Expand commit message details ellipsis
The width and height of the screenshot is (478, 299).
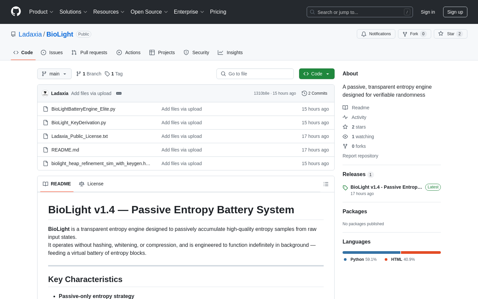[119, 93]
